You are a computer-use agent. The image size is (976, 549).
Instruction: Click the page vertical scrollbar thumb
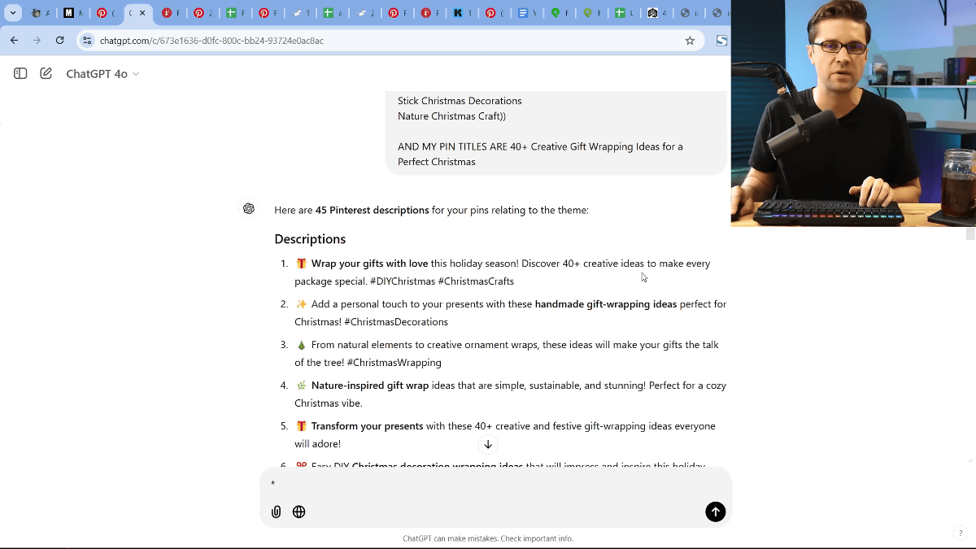969,233
